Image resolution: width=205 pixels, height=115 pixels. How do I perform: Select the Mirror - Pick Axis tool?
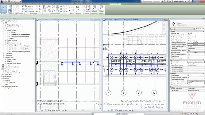point(53,7)
